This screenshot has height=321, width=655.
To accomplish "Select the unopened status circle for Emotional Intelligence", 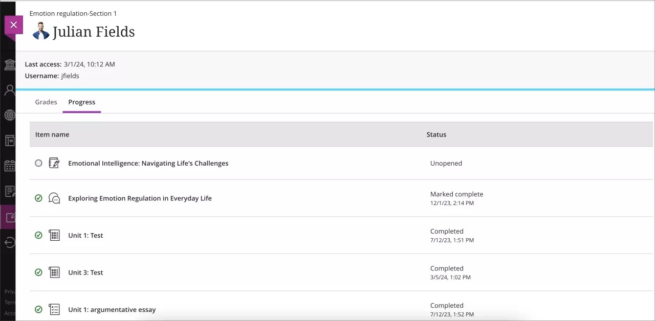I will pos(38,163).
